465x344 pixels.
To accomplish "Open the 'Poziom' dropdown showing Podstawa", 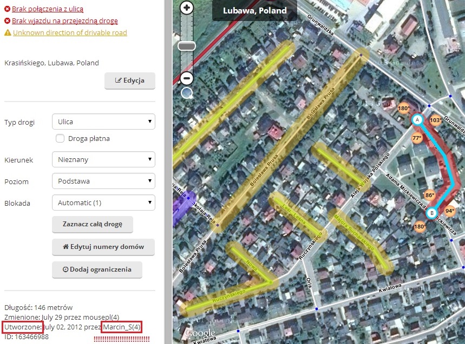I will [103, 181].
